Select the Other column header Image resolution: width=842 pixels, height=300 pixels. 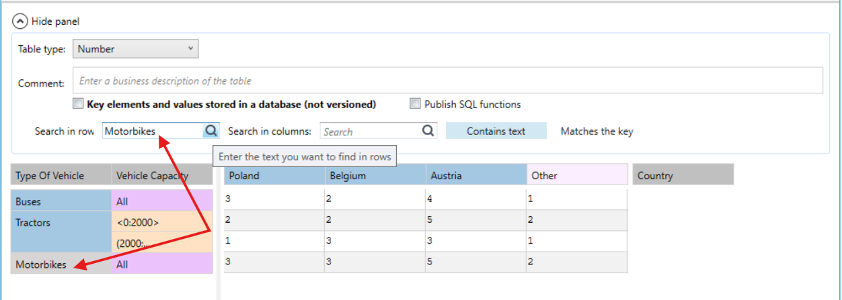pyautogui.click(x=576, y=175)
